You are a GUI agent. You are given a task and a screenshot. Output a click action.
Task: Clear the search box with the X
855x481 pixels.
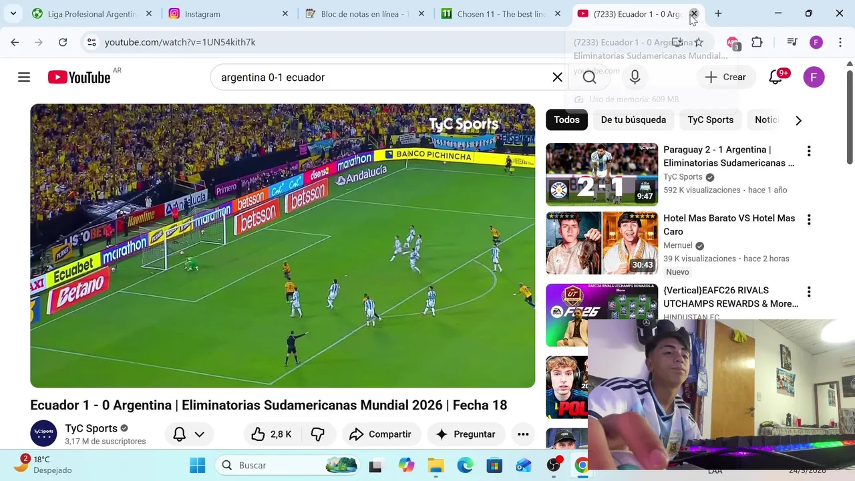557,77
